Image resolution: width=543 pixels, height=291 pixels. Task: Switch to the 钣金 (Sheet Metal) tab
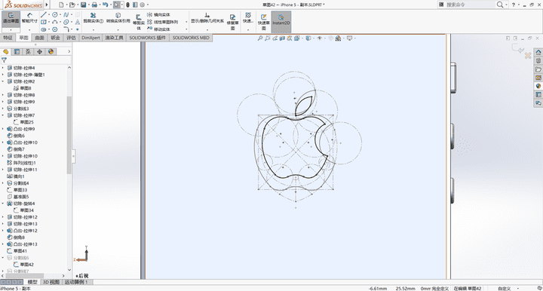click(x=55, y=38)
